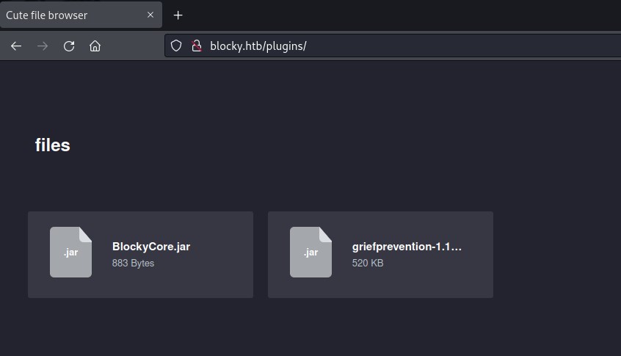621x356 pixels.
Task: Click the empty tab bar area
Action: pyautogui.click(x=404, y=15)
